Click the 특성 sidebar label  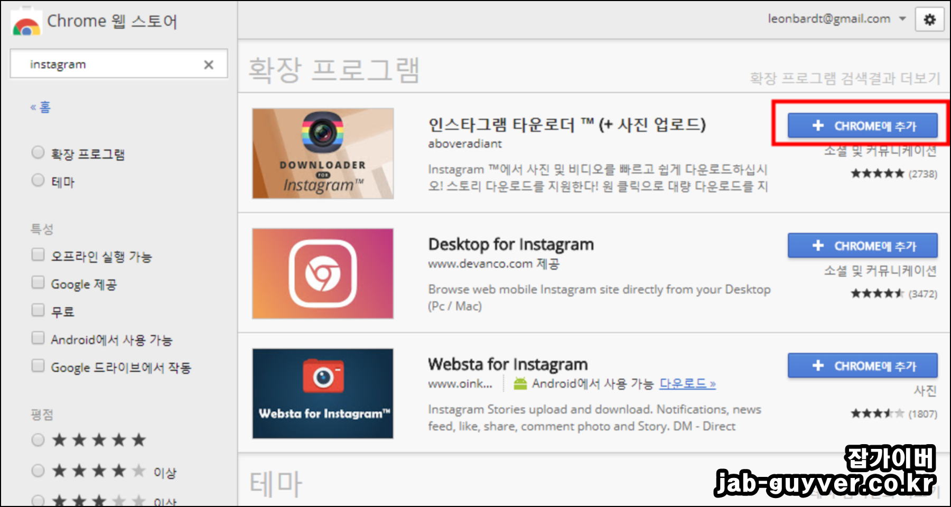(42, 229)
